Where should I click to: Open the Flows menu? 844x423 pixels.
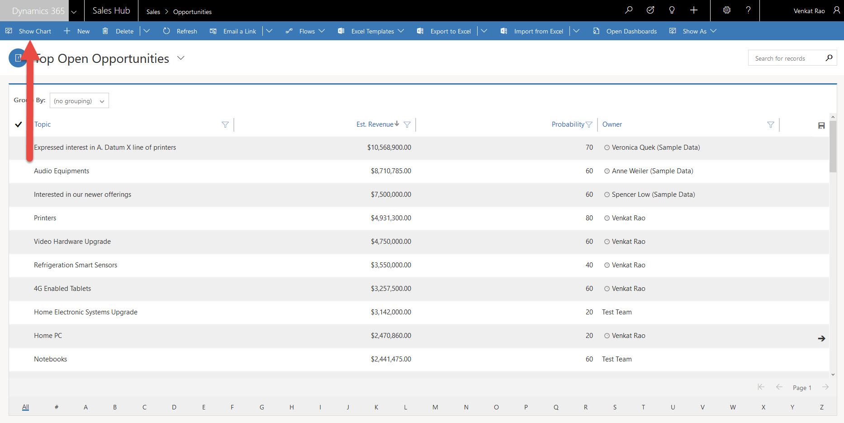coord(307,31)
